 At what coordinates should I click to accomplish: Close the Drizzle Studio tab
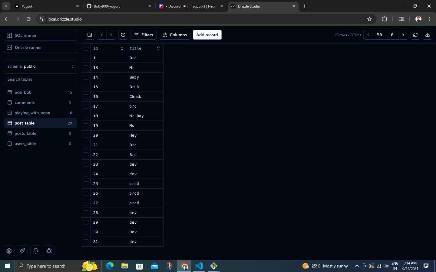coord(294,6)
